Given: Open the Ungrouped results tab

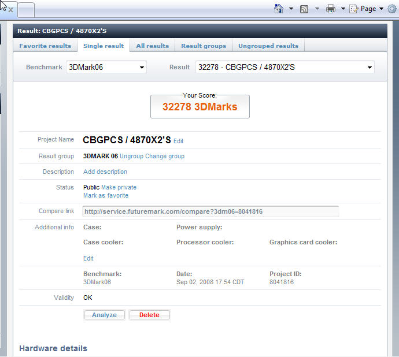Looking at the screenshot, I should (x=268, y=46).
